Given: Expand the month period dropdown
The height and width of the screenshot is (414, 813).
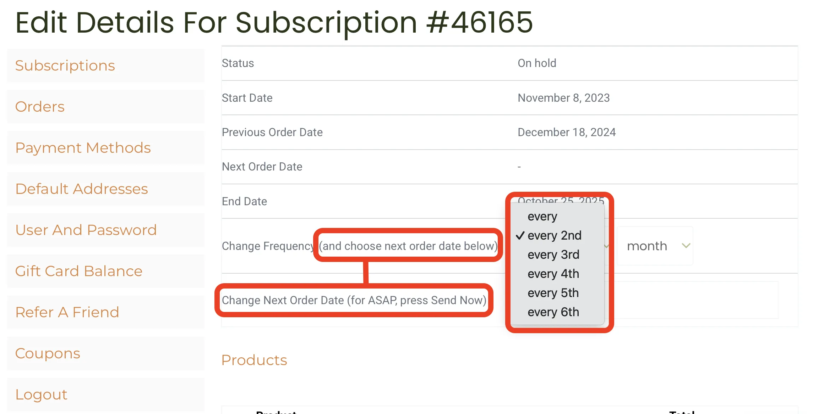Looking at the screenshot, I should pos(655,246).
